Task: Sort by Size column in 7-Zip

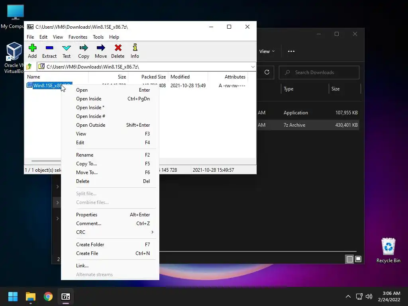Action: [x=108, y=77]
